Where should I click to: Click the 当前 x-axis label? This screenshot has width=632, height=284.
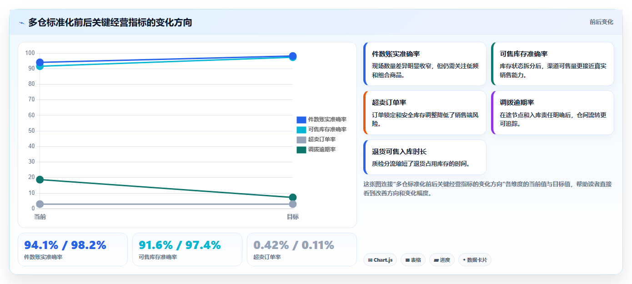[x=40, y=217]
